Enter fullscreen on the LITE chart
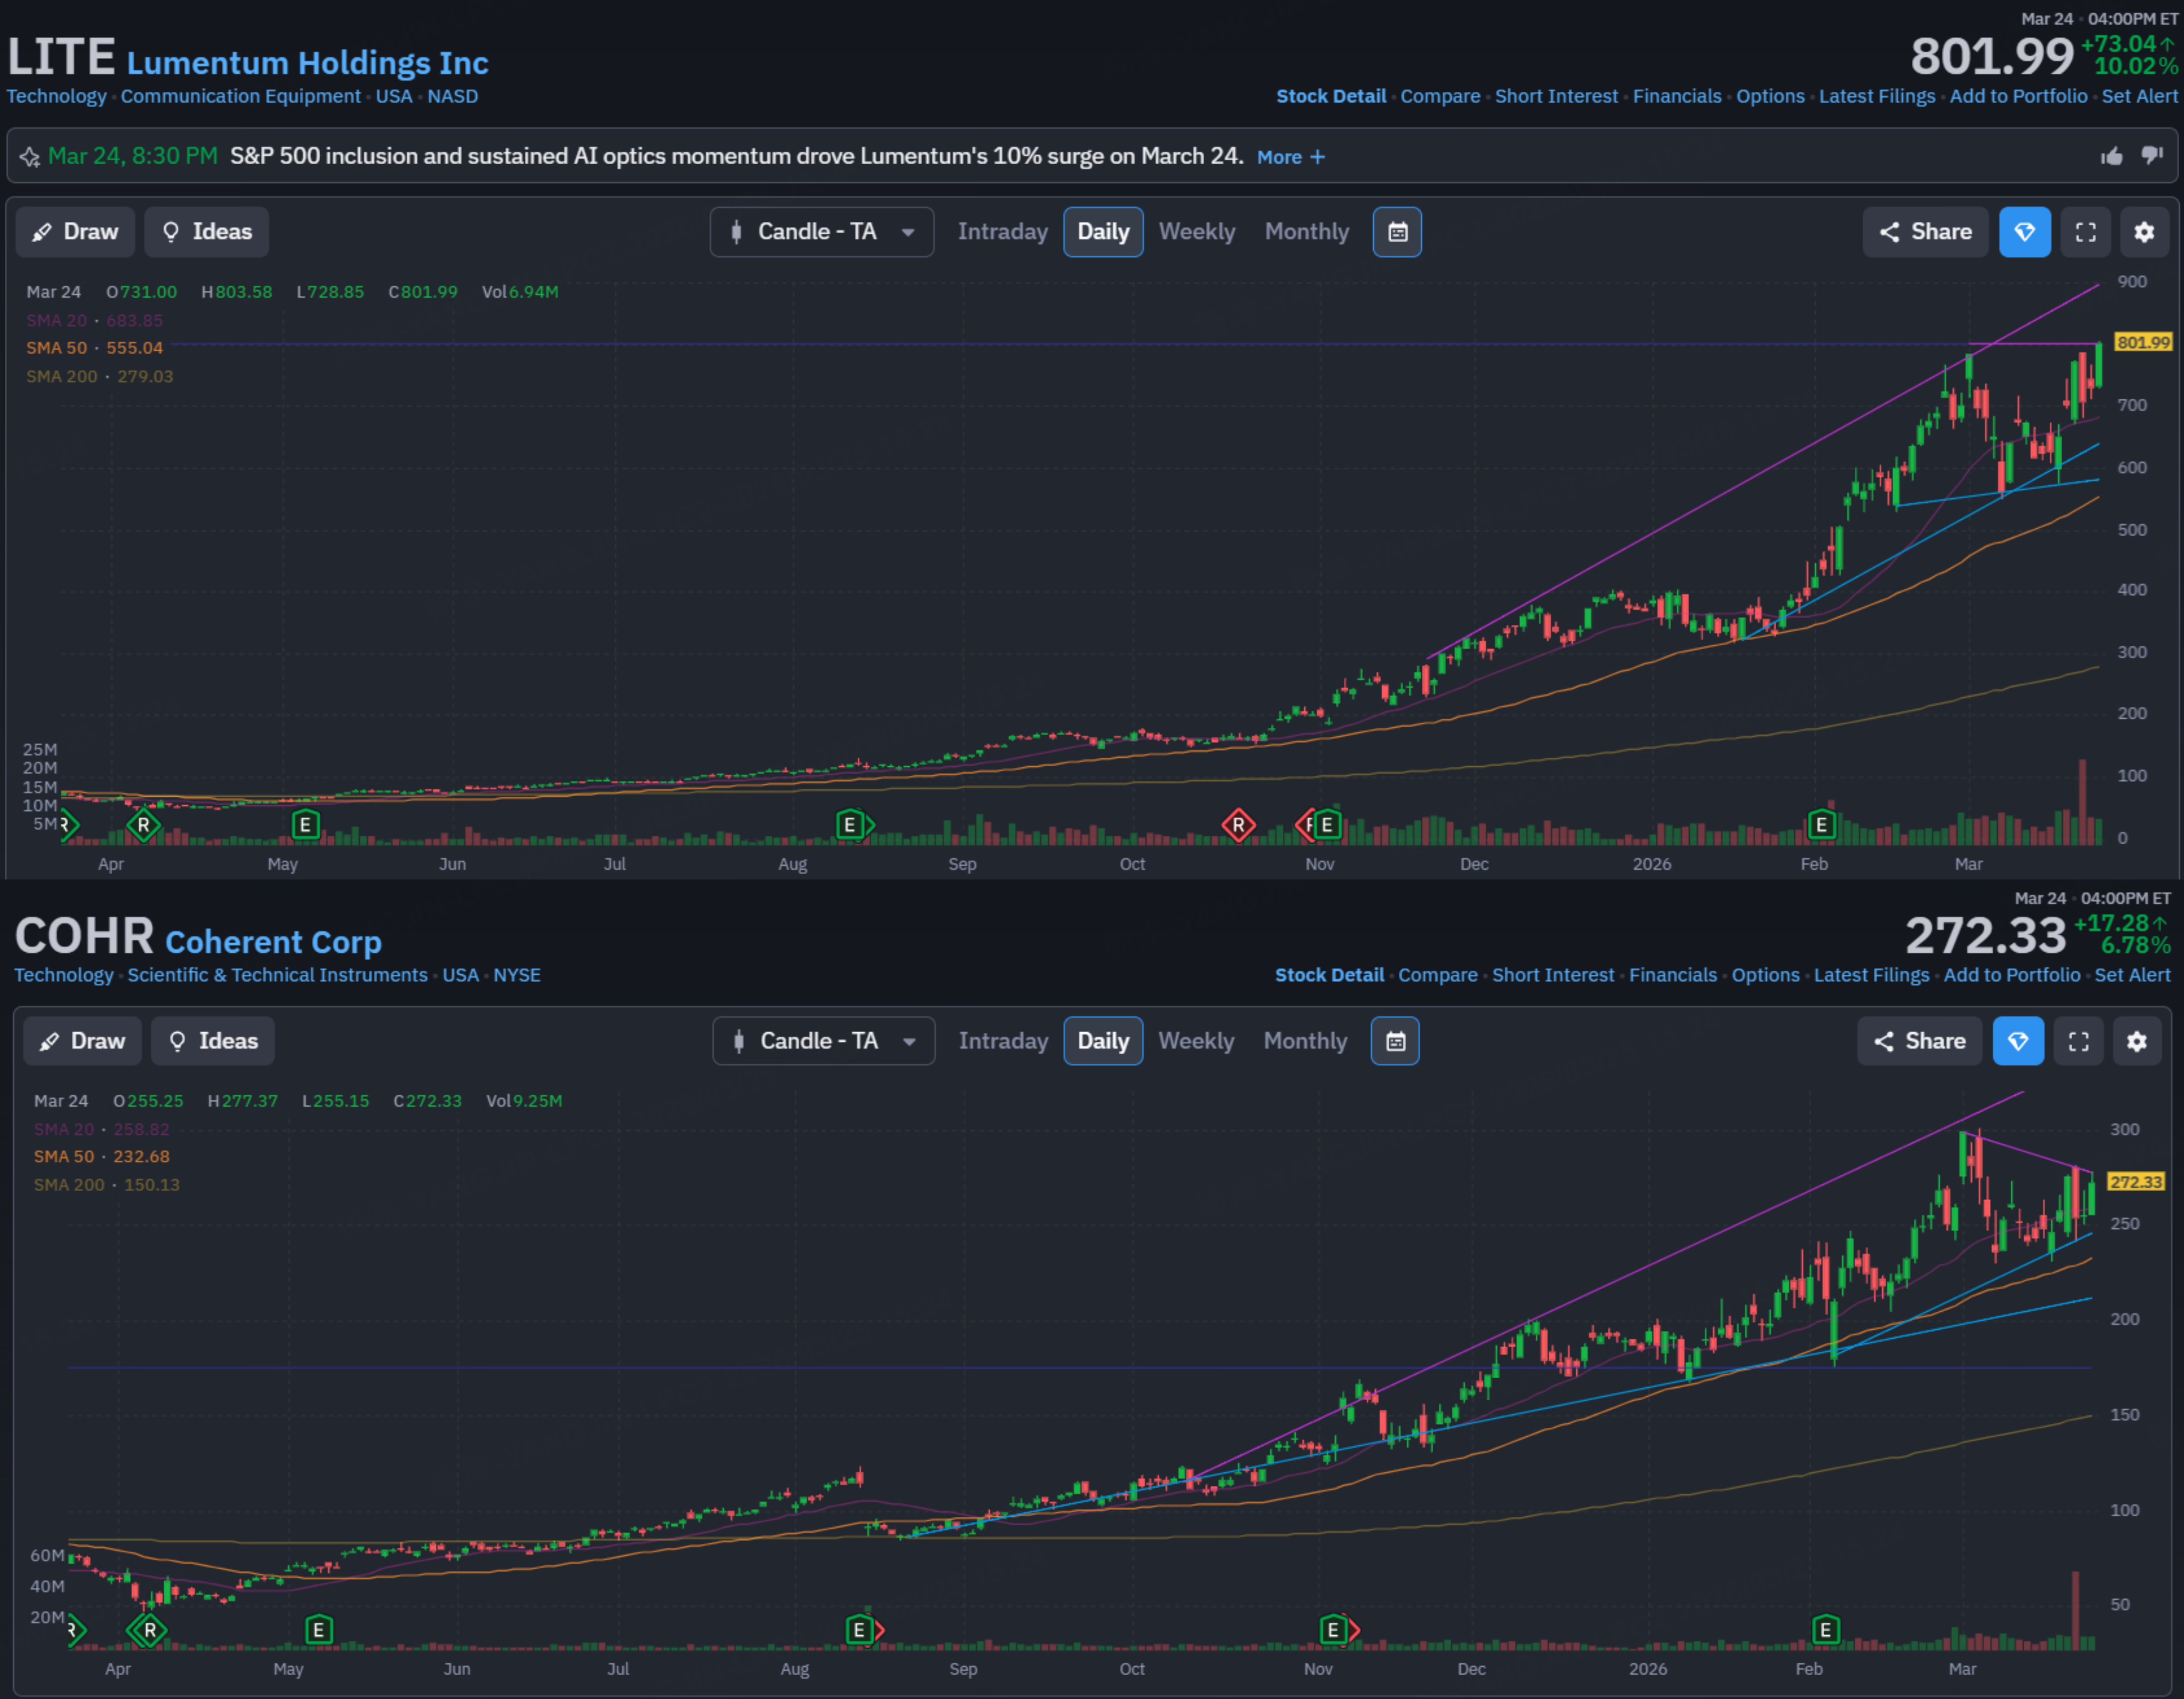 (2085, 232)
